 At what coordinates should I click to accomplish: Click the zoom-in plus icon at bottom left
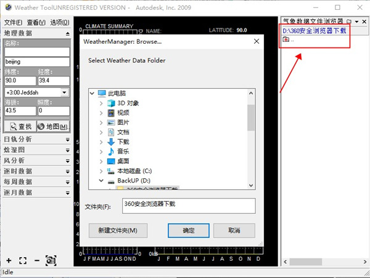click(9, 260)
